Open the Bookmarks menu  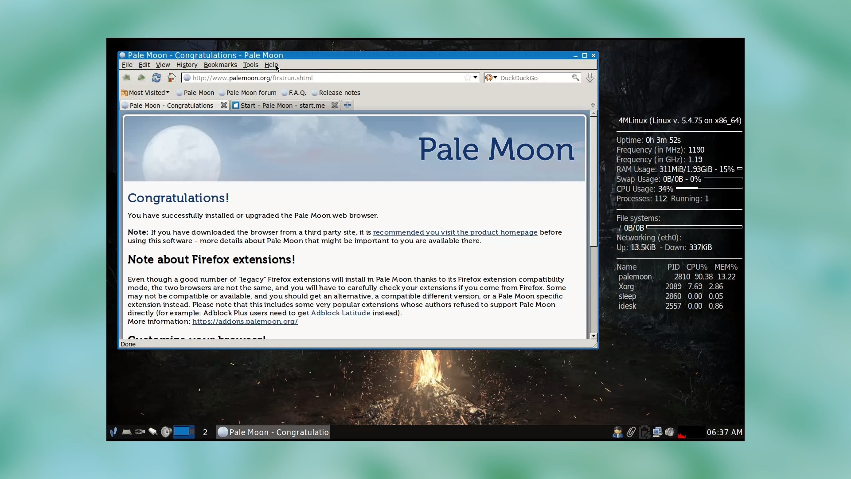coord(220,65)
